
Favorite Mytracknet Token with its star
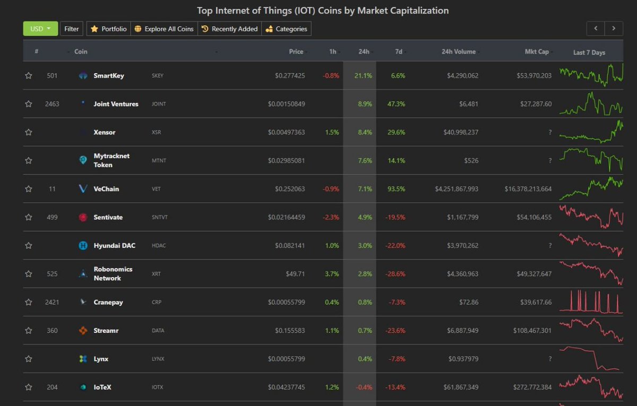click(x=29, y=160)
